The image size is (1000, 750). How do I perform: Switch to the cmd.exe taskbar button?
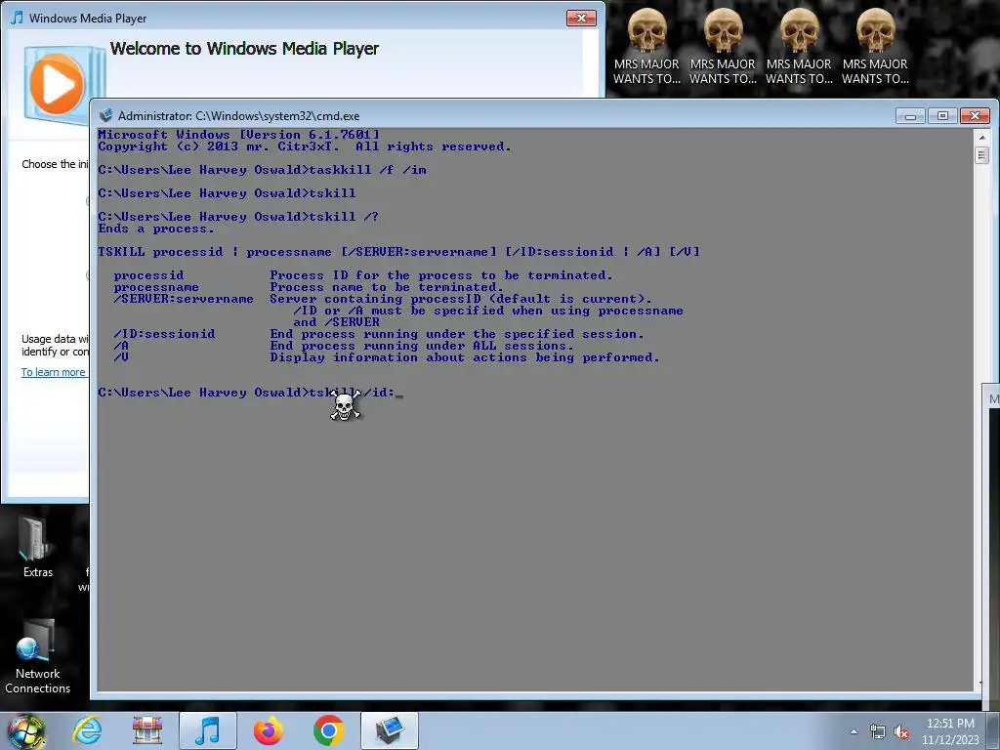coord(390,730)
